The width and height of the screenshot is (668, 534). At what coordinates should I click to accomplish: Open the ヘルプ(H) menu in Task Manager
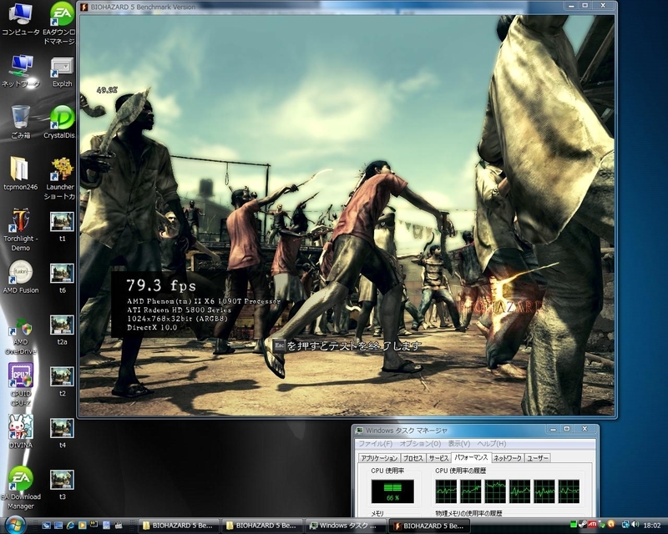pos(491,444)
